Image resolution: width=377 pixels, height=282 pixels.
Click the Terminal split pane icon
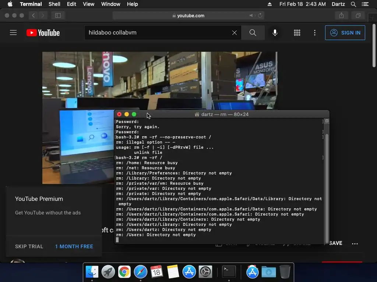point(327,121)
